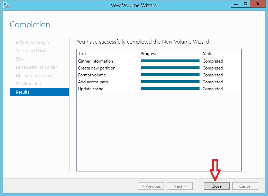Open the Confirmation step in sidebar

point(28,84)
